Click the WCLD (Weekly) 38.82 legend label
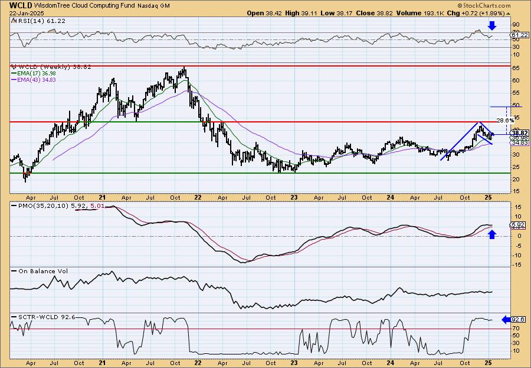 [x=54, y=67]
